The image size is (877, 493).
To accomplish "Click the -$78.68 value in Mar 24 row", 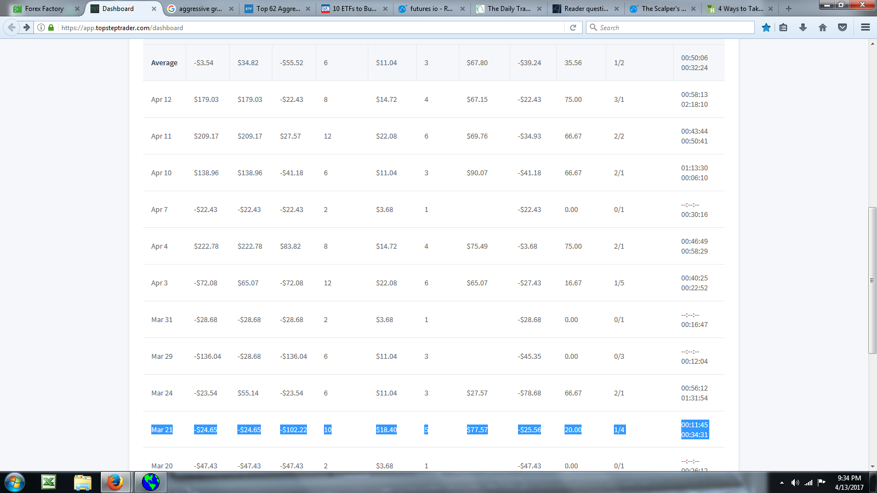I will [529, 393].
